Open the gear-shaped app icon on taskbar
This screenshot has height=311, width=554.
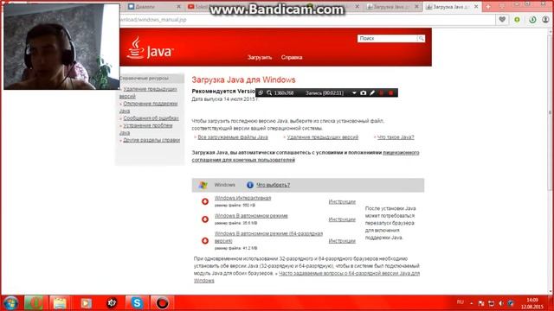[x=112, y=303]
